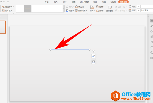Click the floating outline square icon
This screenshot has width=153, height=103.
coord(93,62)
